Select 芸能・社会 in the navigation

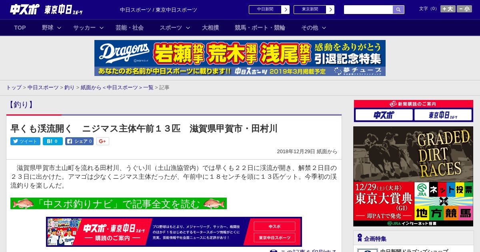pyautogui.click(x=130, y=28)
